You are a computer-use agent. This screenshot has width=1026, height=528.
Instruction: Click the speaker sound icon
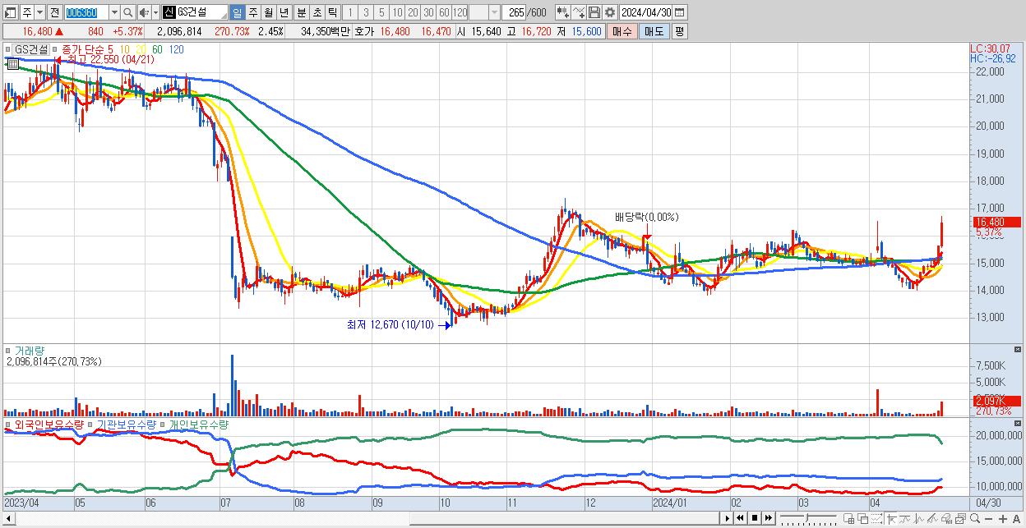(144, 12)
